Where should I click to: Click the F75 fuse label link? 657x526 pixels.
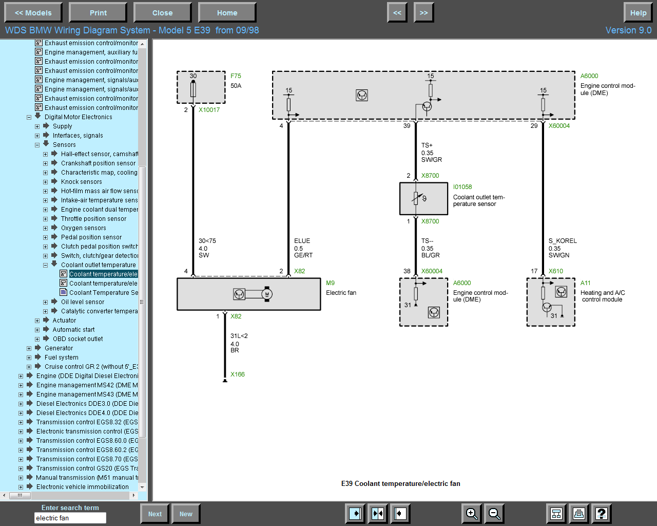(x=236, y=76)
